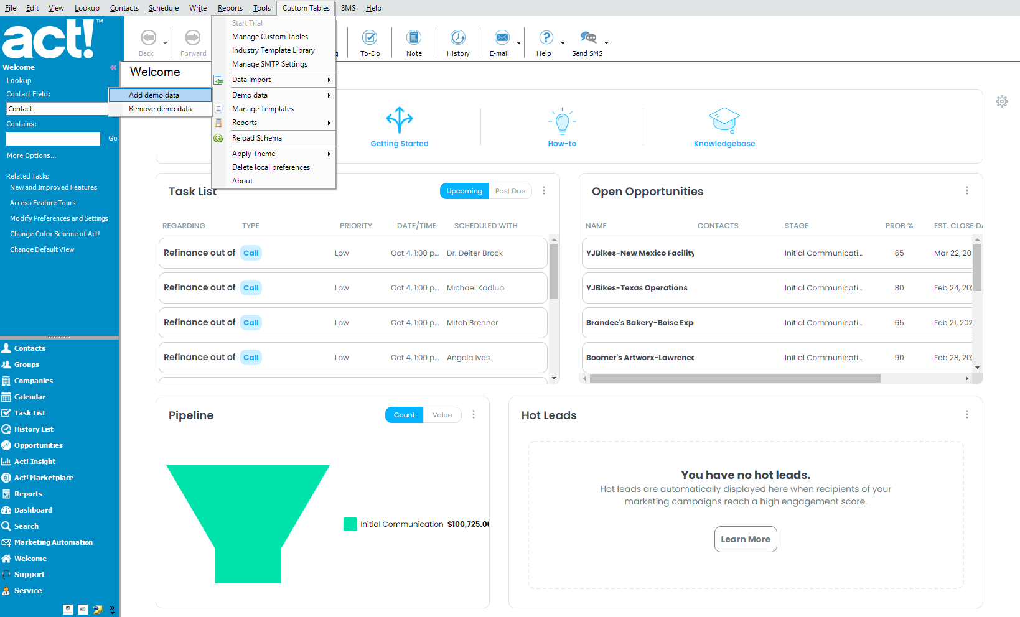This screenshot has width=1020, height=617.
Task: Open the Help button dropdown arrow
Action: (x=563, y=43)
